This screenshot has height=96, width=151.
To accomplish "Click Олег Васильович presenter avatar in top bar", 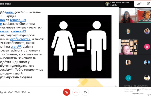I will (107, 4).
